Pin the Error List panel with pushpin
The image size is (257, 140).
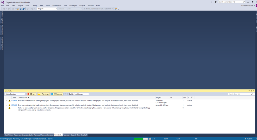coord(251,91)
